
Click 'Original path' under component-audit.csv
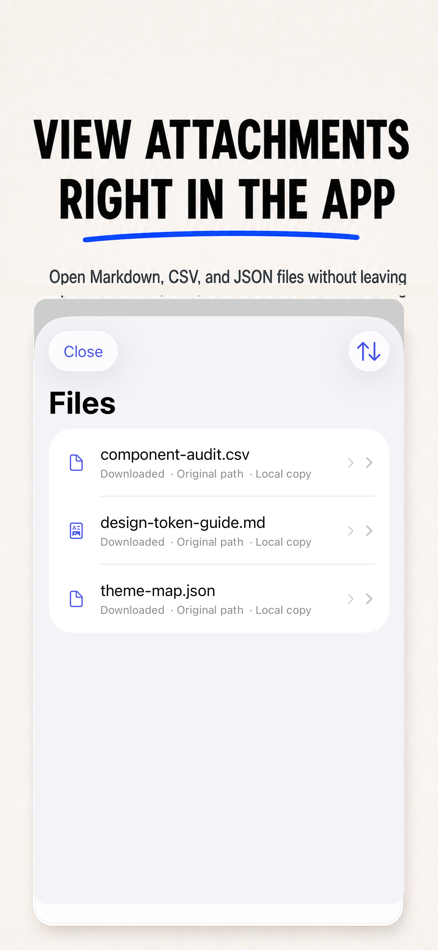[210, 474]
